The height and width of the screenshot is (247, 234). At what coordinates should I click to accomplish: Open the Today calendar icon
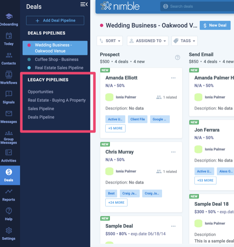pos(9,36)
